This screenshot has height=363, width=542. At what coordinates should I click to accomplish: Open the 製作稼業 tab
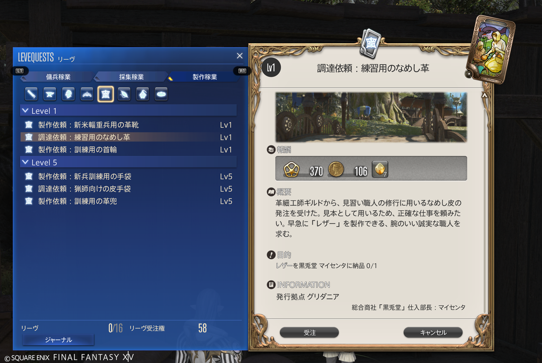pyautogui.click(x=205, y=77)
